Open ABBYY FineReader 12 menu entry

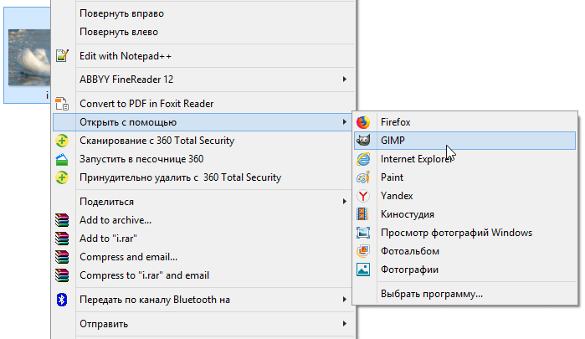tap(203, 80)
